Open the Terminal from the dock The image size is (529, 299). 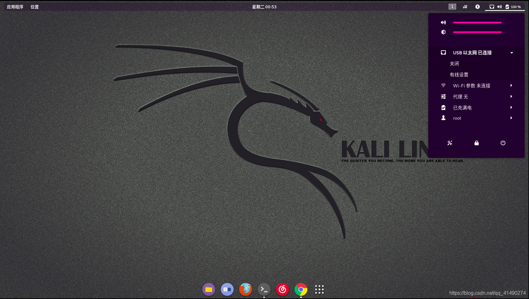[264, 289]
